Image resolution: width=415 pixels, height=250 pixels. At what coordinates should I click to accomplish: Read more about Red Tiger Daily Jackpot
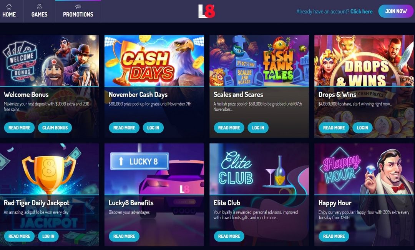[x=19, y=236]
